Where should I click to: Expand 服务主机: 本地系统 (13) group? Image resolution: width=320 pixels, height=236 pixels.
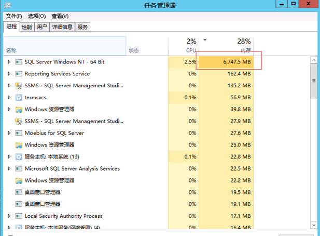pyautogui.click(x=9, y=157)
